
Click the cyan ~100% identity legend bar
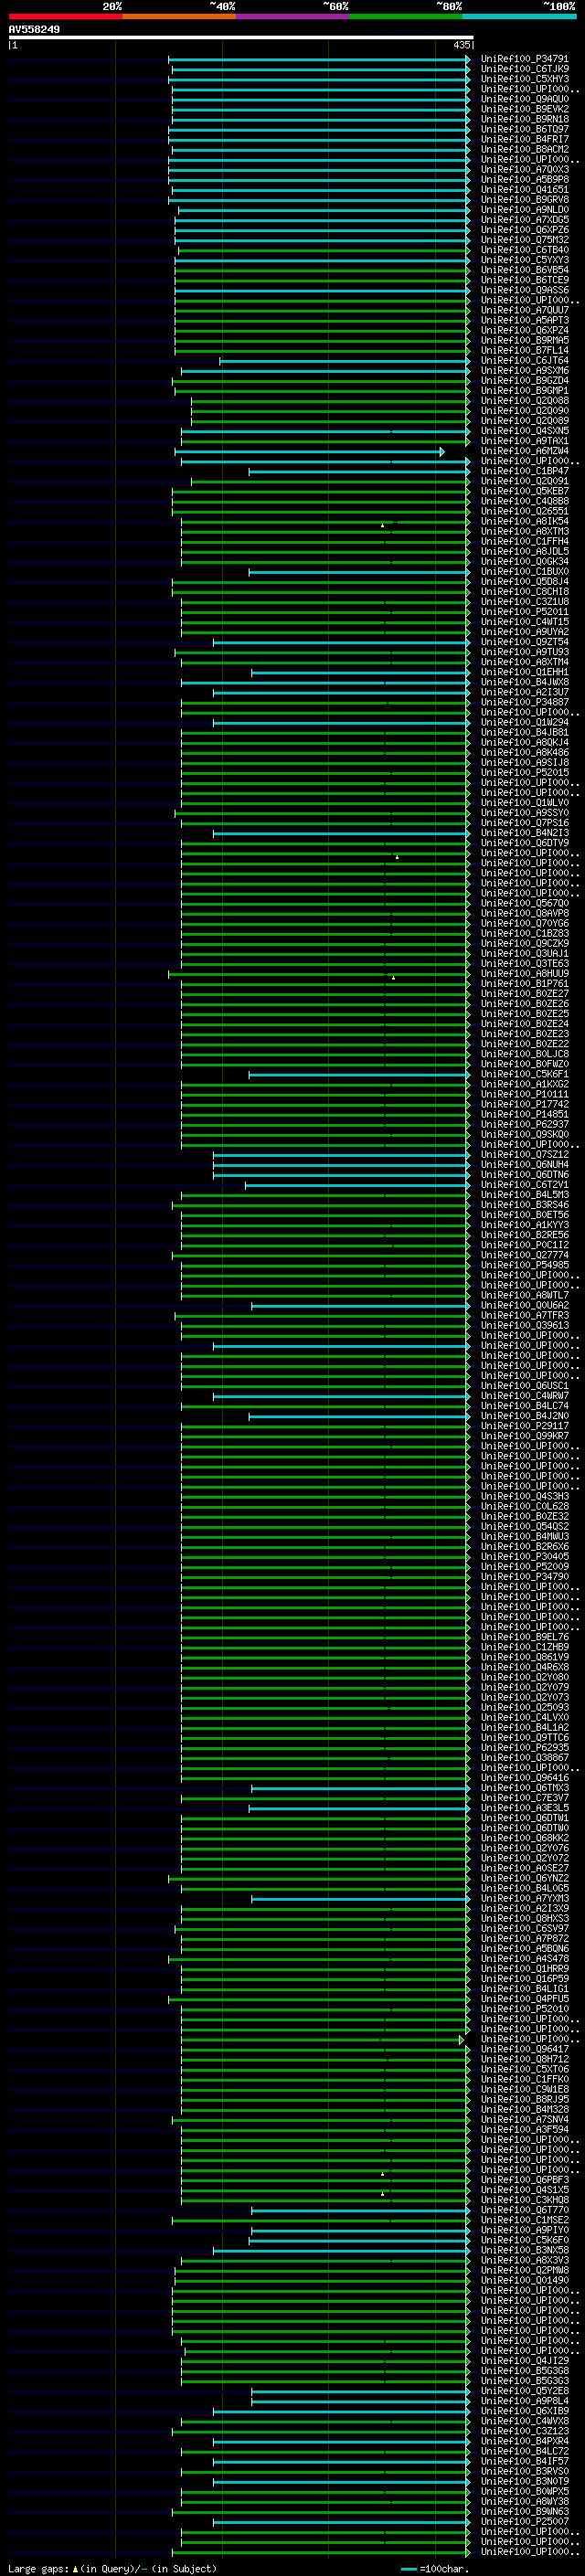pyautogui.click(x=520, y=16)
